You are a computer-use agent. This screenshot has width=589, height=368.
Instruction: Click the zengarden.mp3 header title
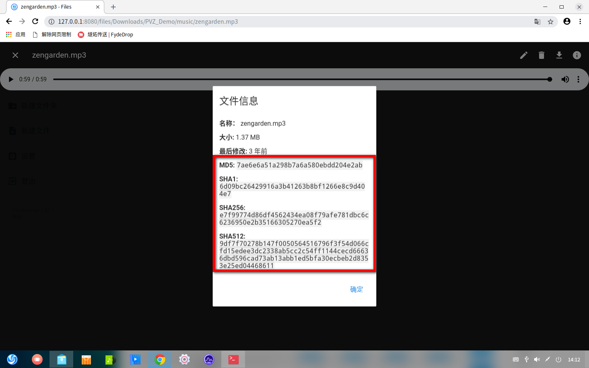[59, 55]
